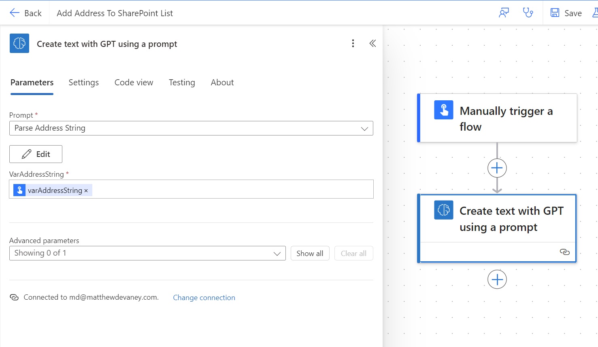Click the plus below the GPT action card

pos(497,279)
